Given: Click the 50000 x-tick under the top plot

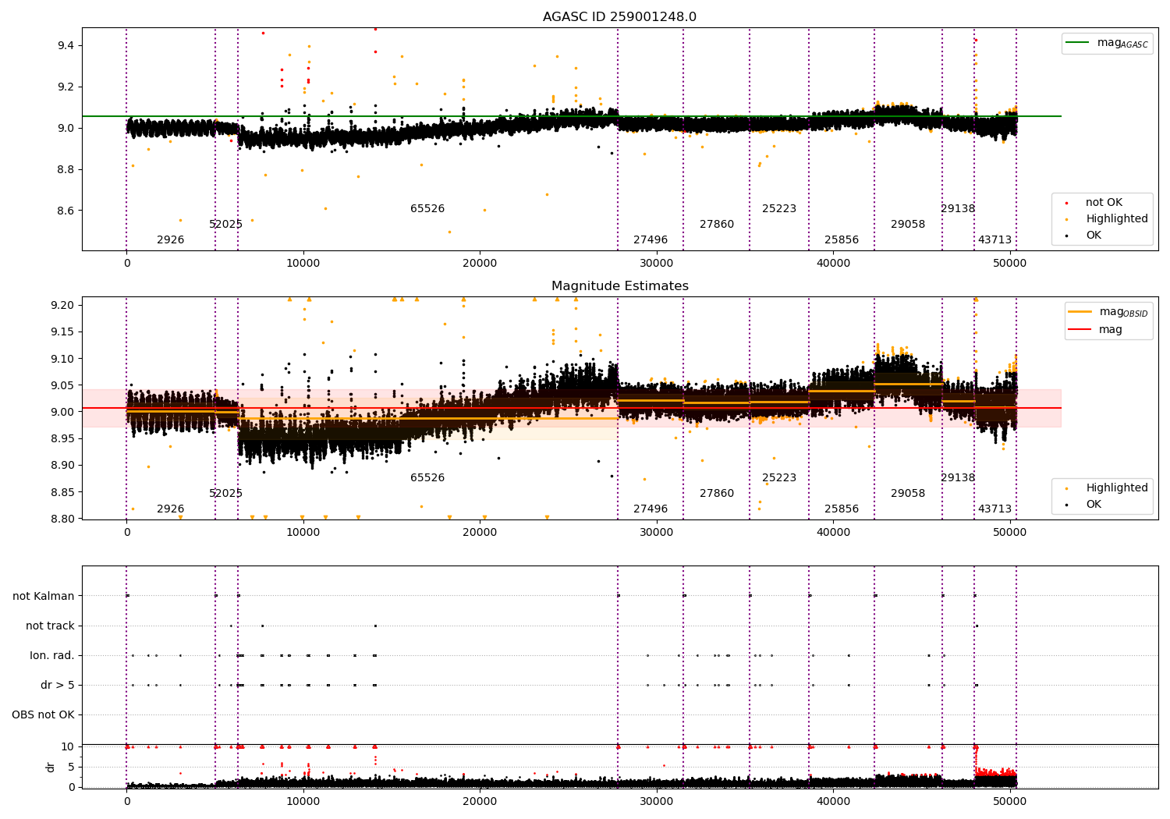Looking at the screenshot, I should tap(1010, 264).
